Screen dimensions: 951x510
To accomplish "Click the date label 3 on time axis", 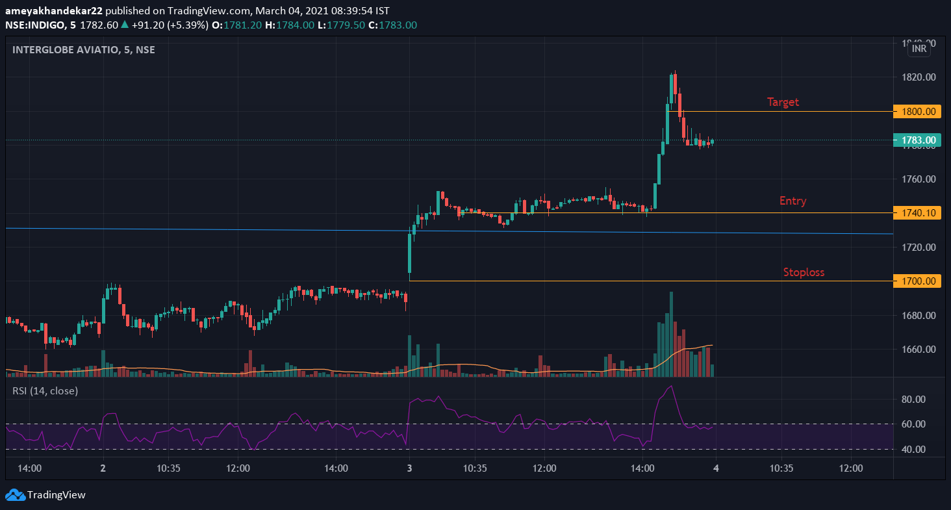I will [x=409, y=468].
